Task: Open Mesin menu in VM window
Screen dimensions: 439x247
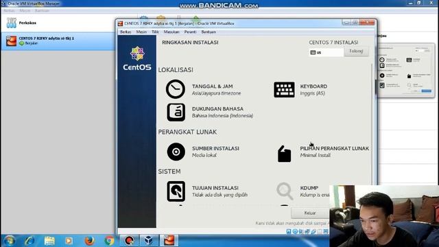Action: [x=141, y=32]
